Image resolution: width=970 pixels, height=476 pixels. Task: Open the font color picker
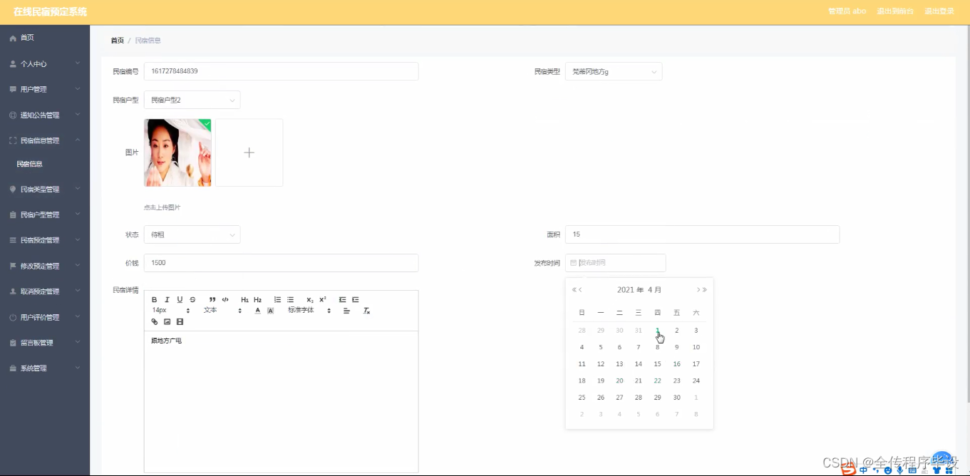(x=257, y=310)
